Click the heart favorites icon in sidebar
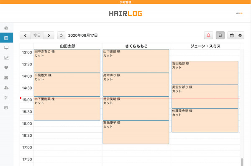 coord(6,68)
